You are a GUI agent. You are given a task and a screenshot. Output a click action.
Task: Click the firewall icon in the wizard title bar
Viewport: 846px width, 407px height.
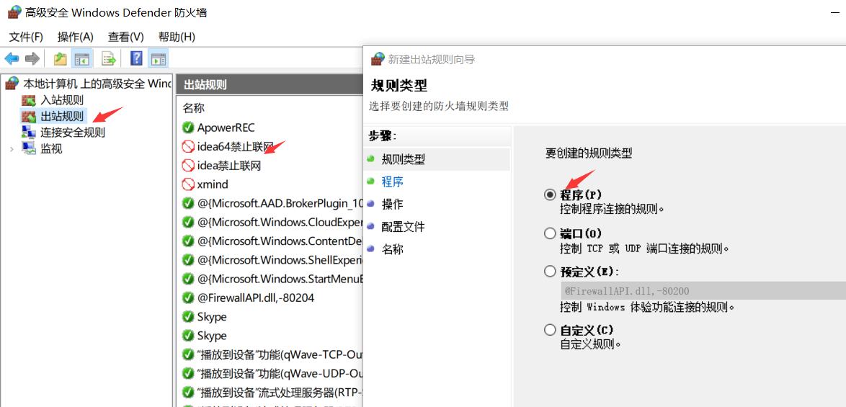point(378,59)
